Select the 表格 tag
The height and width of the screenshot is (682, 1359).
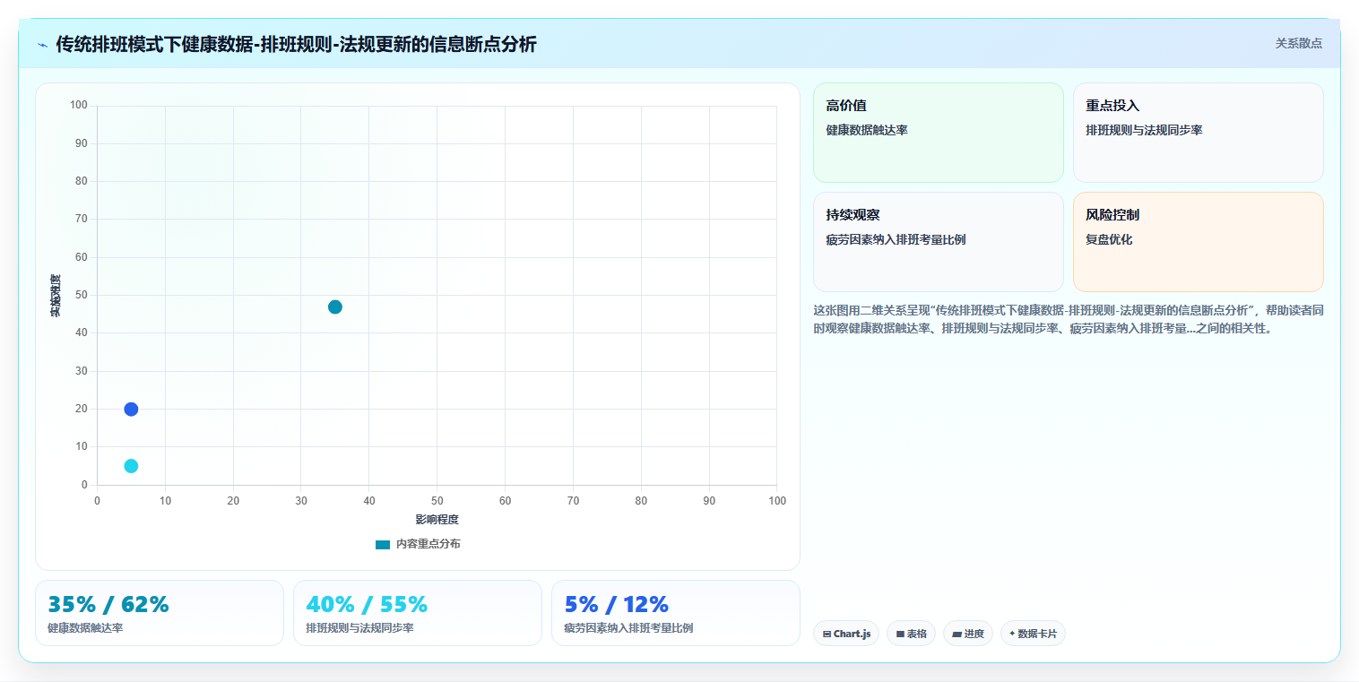pyautogui.click(x=911, y=634)
